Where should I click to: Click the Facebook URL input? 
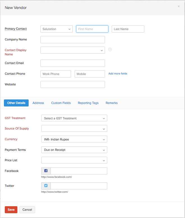[x=79, y=171]
